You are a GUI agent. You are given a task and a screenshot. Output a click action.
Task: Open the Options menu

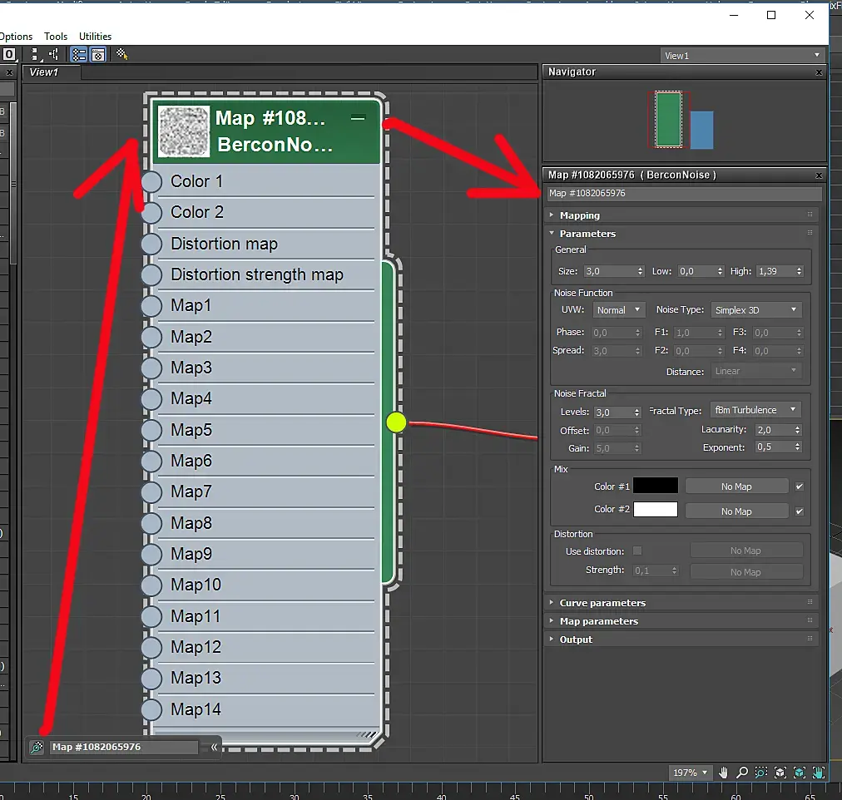pyautogui.click(x=16, y=37)
